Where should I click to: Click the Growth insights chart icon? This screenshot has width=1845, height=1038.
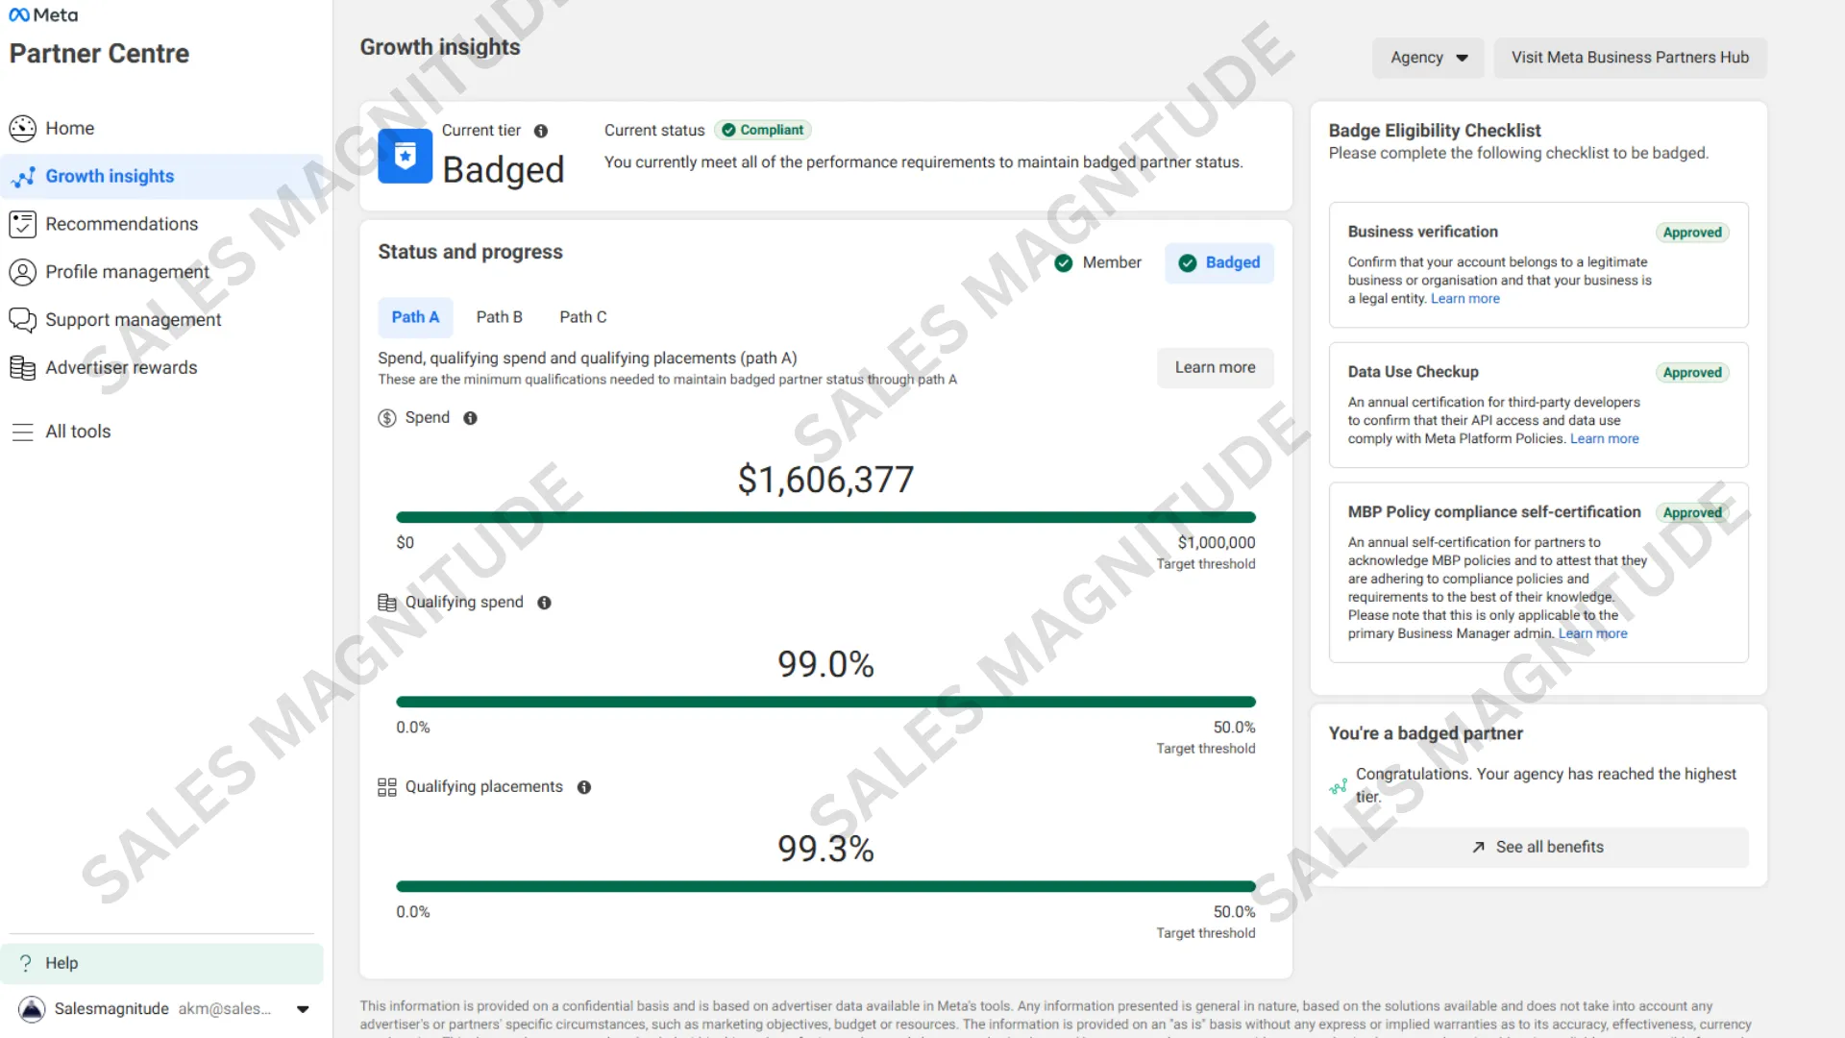coord(22,177)
